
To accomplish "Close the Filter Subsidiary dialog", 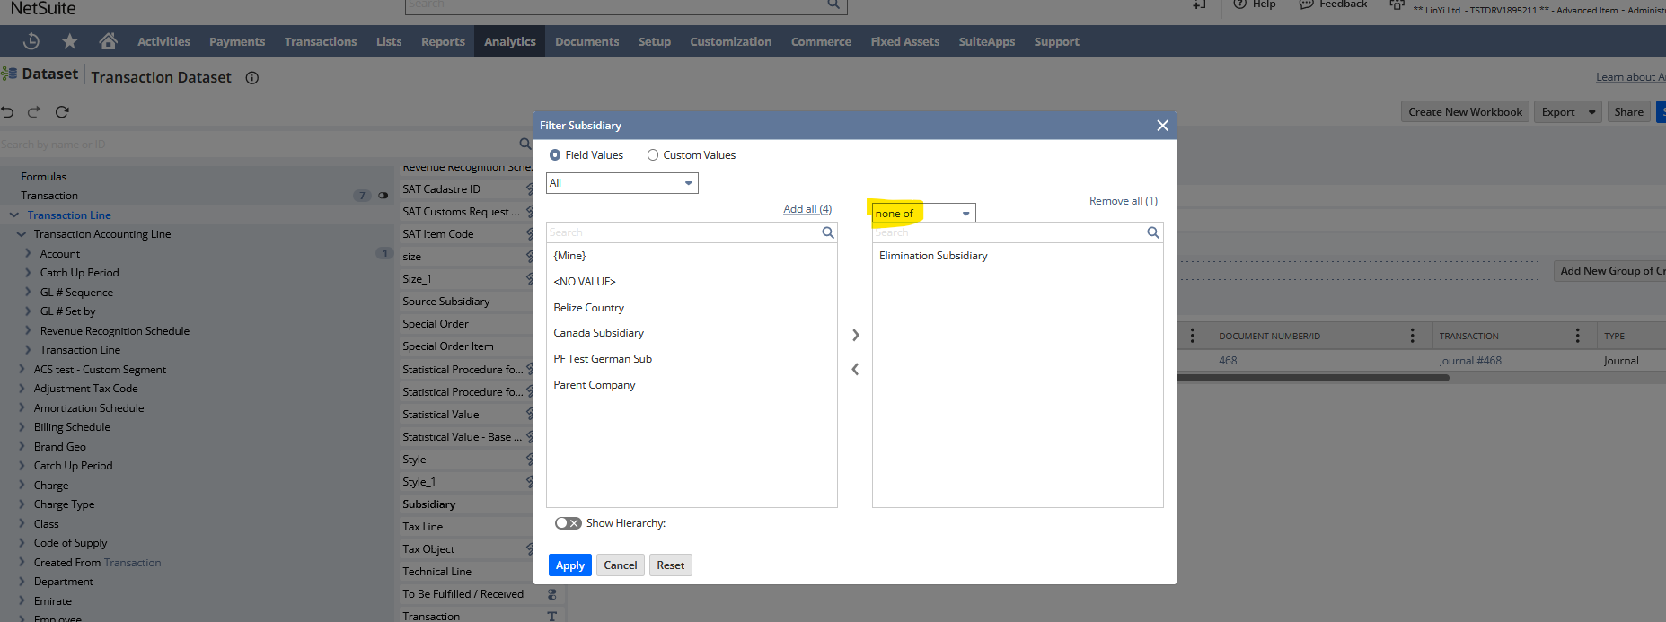I will [x=1163, y=126].
